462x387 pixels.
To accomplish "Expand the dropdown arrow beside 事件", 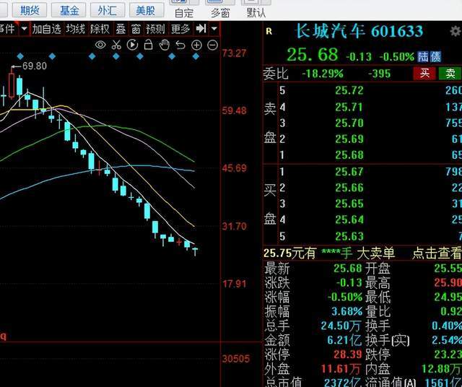I will pos(24,29).
